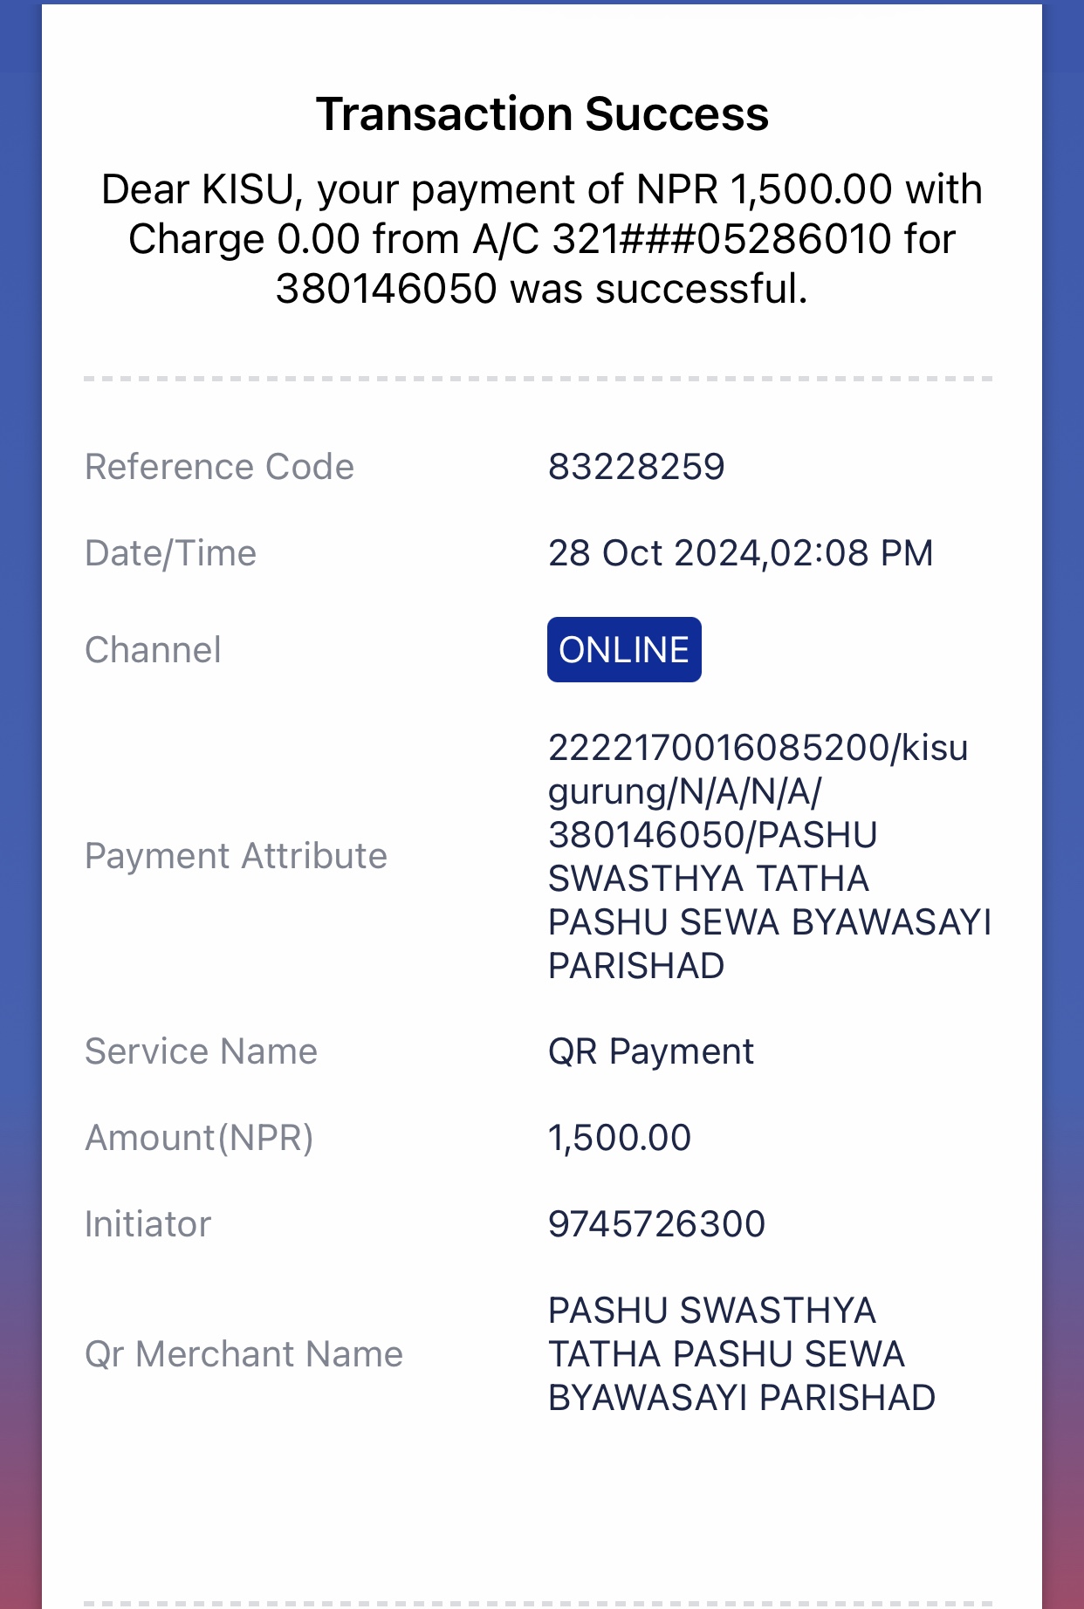This screenshot has width=1084, height=1609.
Task: Select the payment confirmation message to KISU
Action: tap(542, 238)
